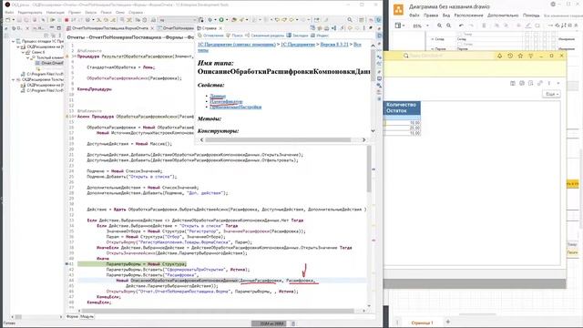Click the Save icon in 1C form toolbar
The width and height of the screenshot is (583, 328).
click(x=513, y=83)
